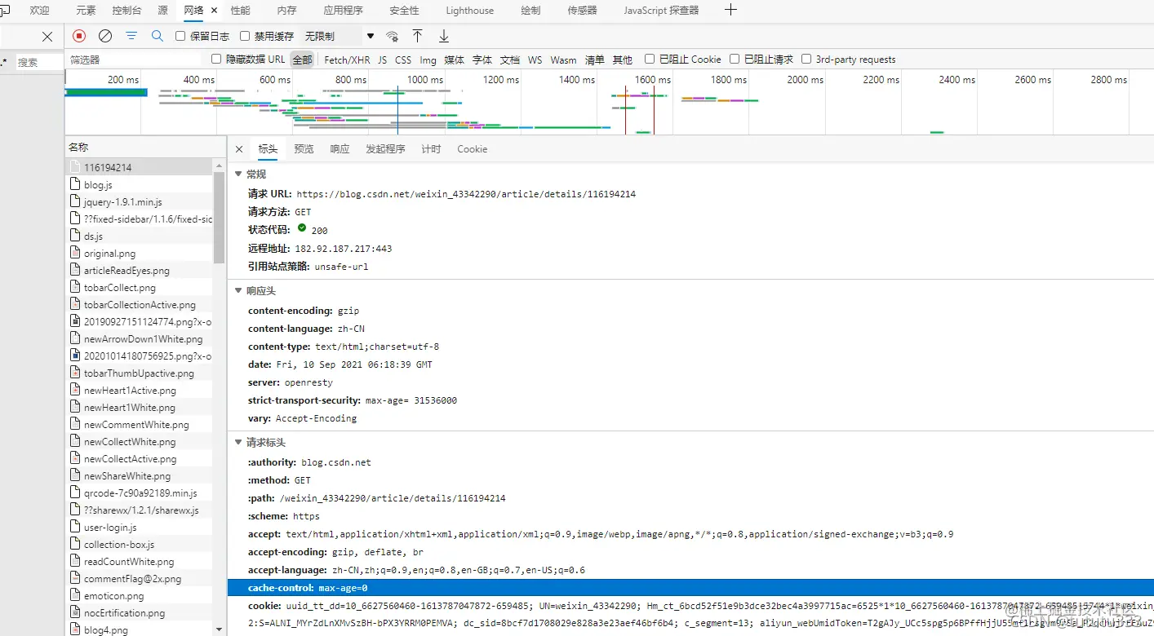Show the Cookie tab of the request
Image resolution: width=1154 pixels, height=636 pixels.
[473, 149]
